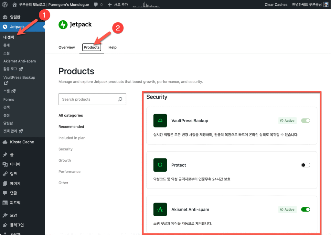Click the Akismet Anti-spam Active badge

pyautogui.click(x=287, y=209)
